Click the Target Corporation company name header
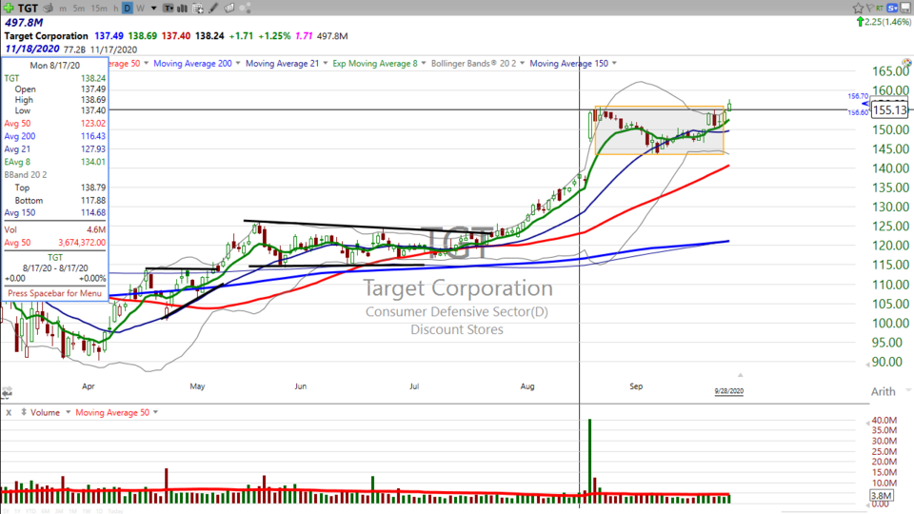The width and height of the screenshot is (914, 514). coord(46,35)
